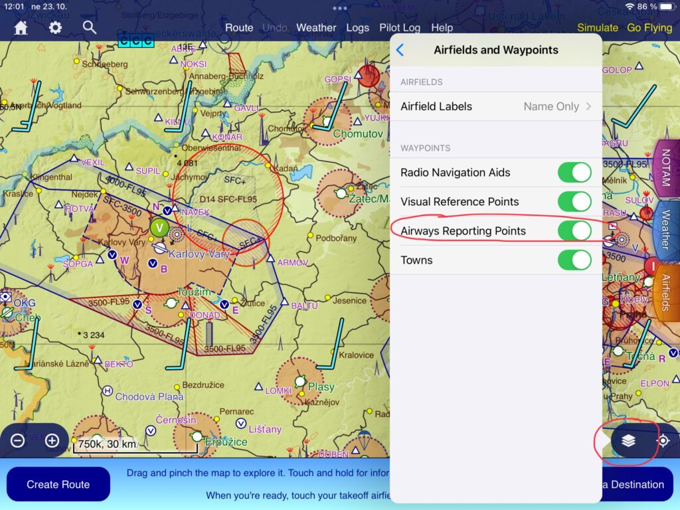Disable the Radio Navigation Aids switch
Screen dimensions: 680x510
[x=574, y=173]
